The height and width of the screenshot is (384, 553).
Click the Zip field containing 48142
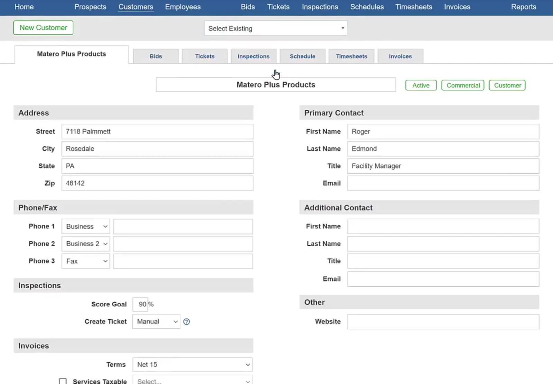(x=157, y=183)
